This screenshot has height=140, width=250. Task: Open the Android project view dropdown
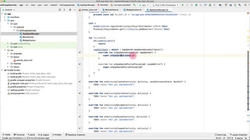point(9,10)
